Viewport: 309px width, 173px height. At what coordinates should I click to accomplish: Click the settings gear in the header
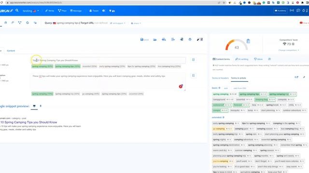click(104, 11)
